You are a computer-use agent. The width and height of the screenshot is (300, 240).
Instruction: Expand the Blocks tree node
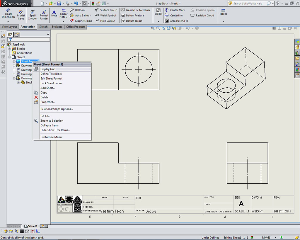(10, 49)
